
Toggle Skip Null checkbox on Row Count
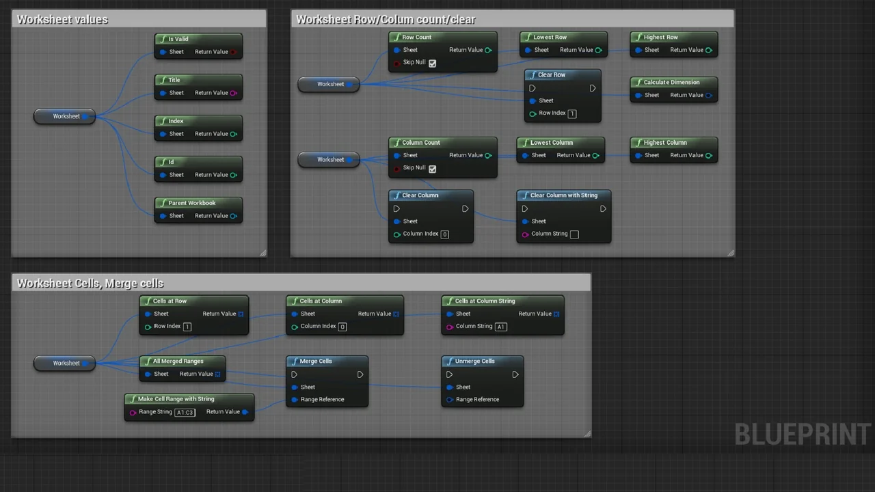click(432, 63)
